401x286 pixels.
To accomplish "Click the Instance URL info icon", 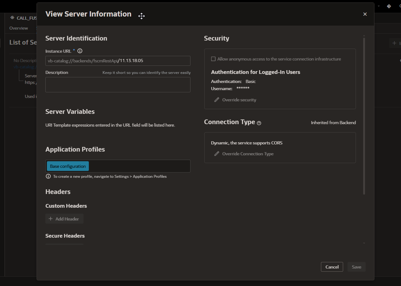I will click(x=80, y=51).
